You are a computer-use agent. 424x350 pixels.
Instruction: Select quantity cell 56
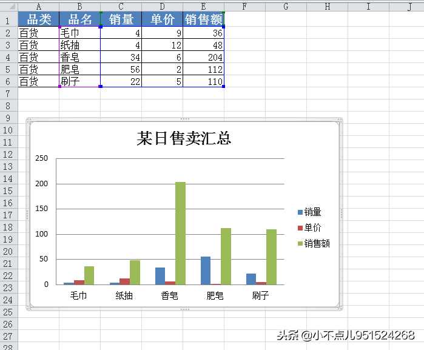click(x=121, y=69)
